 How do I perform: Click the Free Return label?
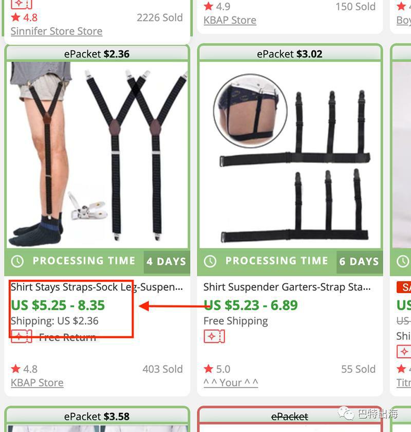tap(67, 337)
